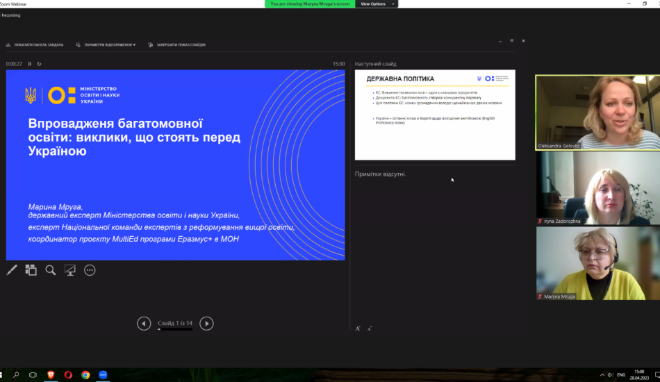
Task: Click Показати панель завдань
Action: point(35,44)
